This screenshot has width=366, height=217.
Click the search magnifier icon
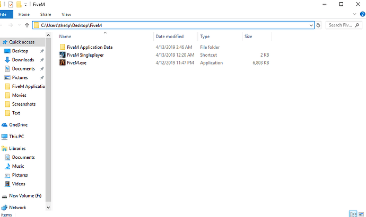(x=357, y=25)
